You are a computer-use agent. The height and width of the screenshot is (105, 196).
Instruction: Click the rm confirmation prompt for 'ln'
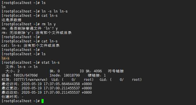30,28
